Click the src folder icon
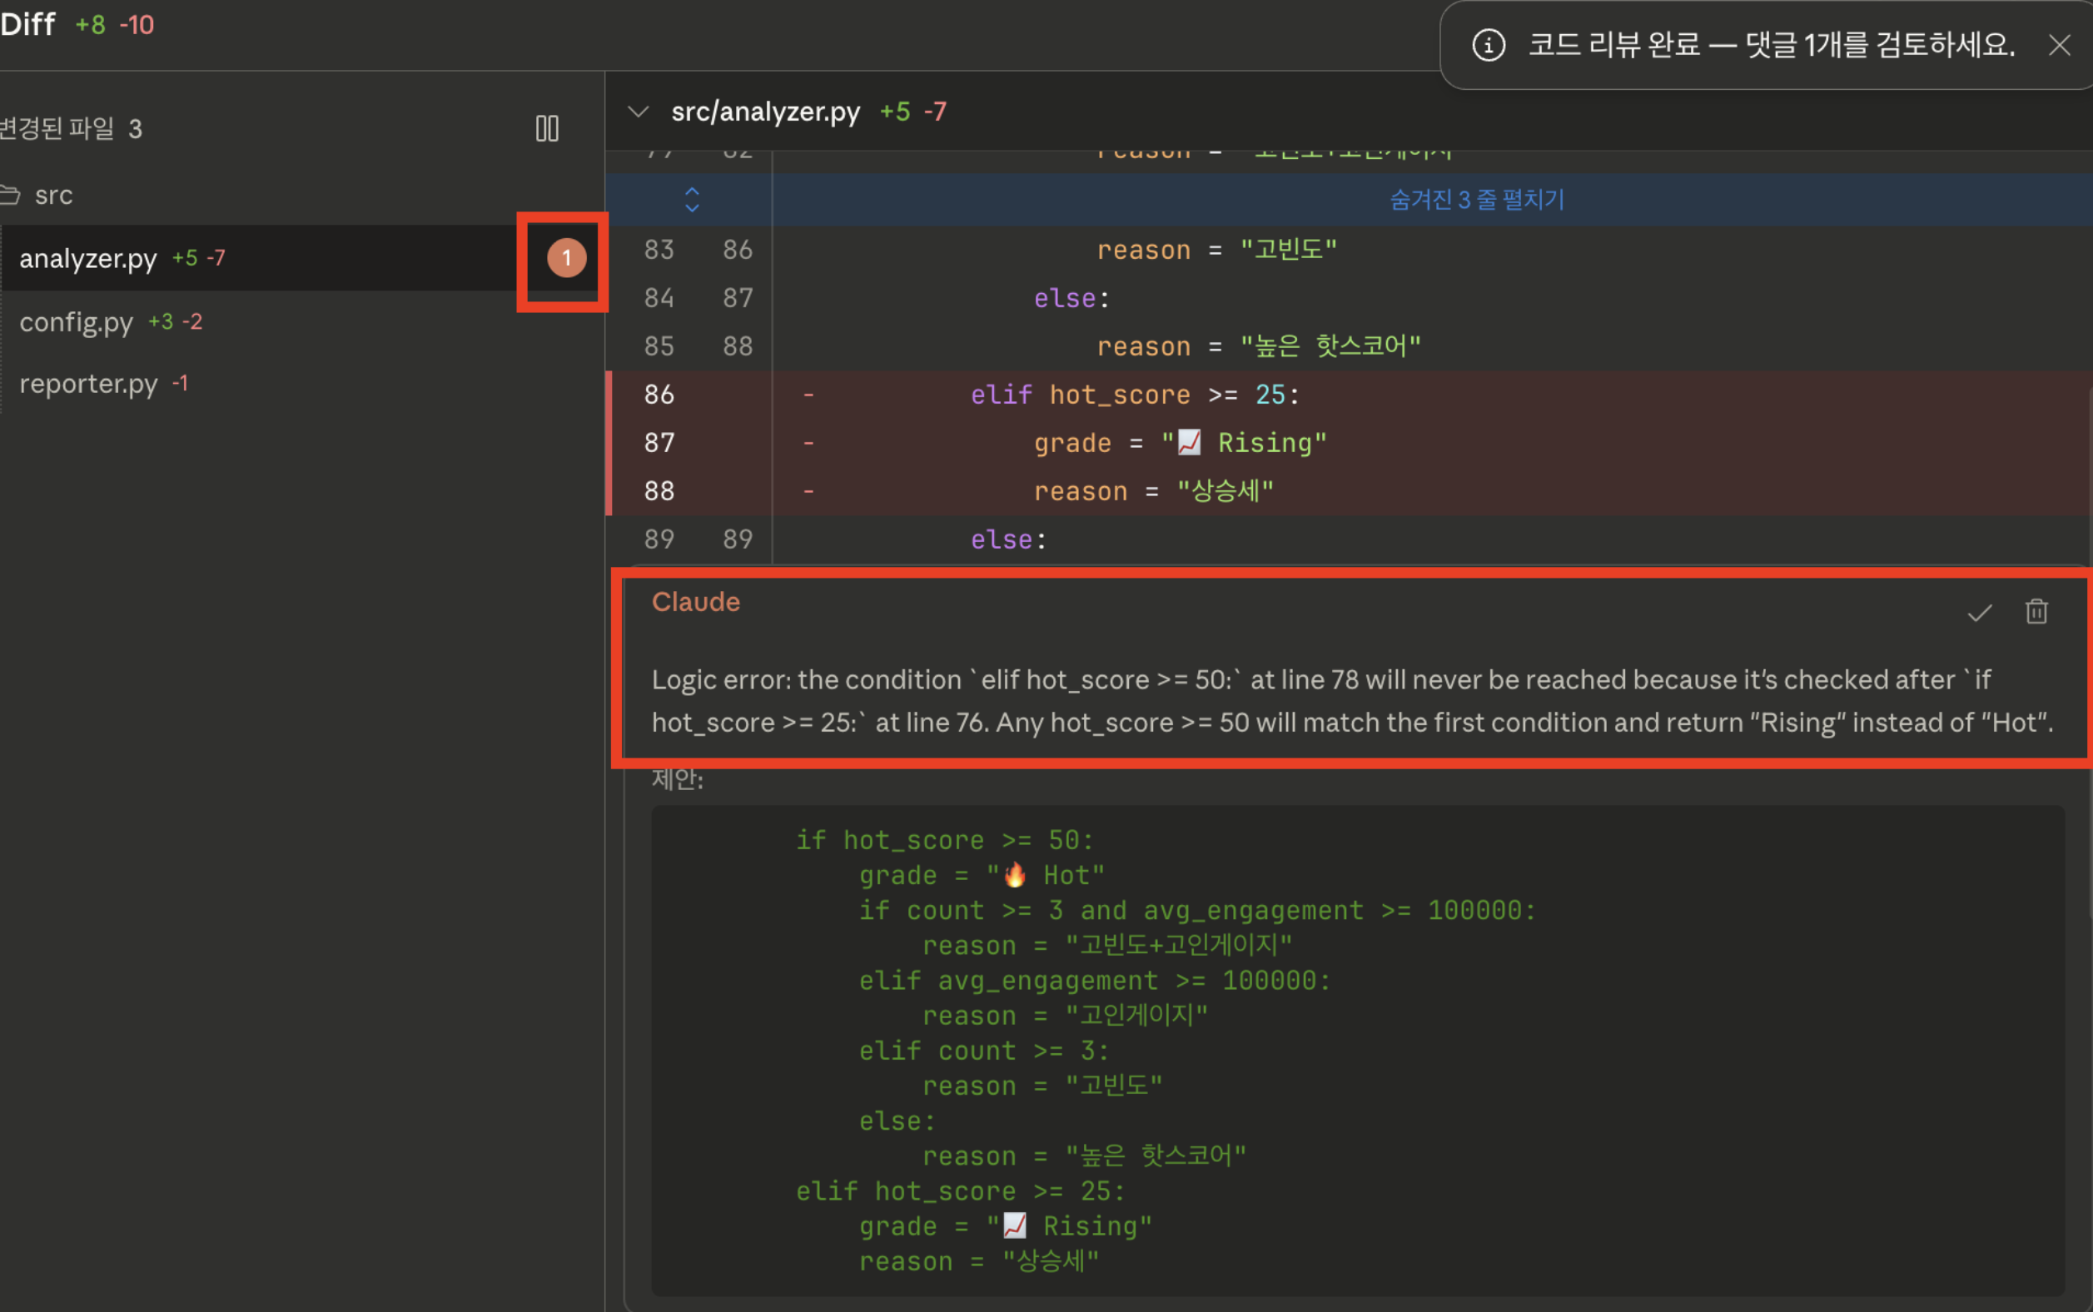Image resolution: width=2093 pixels, height=1312 pixels. 11,196
